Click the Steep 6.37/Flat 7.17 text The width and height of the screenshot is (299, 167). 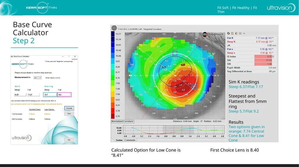(246, 87)
